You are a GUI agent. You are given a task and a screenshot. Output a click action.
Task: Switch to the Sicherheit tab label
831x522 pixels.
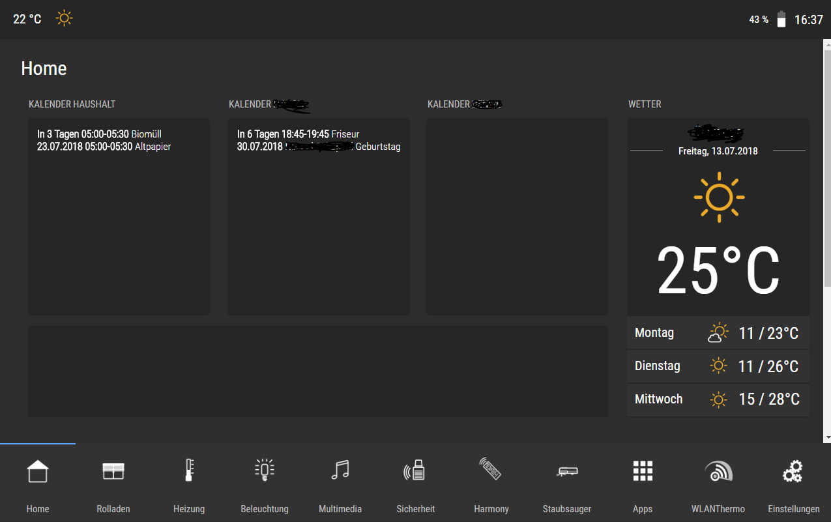tap(415, 509)
